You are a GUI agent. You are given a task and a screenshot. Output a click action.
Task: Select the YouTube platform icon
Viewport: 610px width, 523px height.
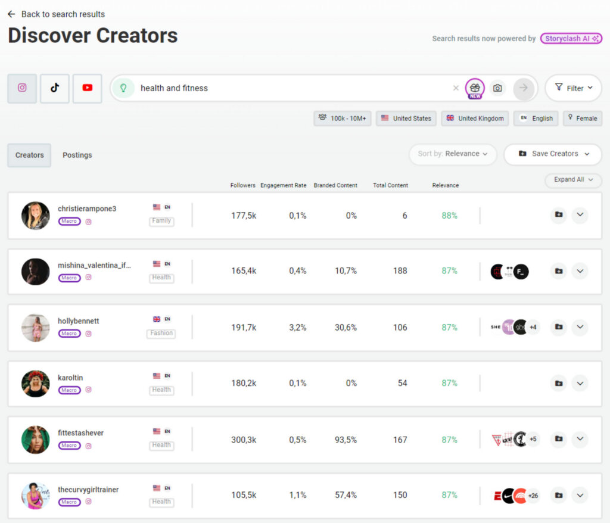coord(86,88)
